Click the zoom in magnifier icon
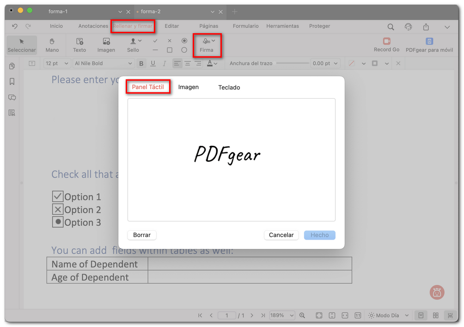464x327 pixels. tap(302, 315)
